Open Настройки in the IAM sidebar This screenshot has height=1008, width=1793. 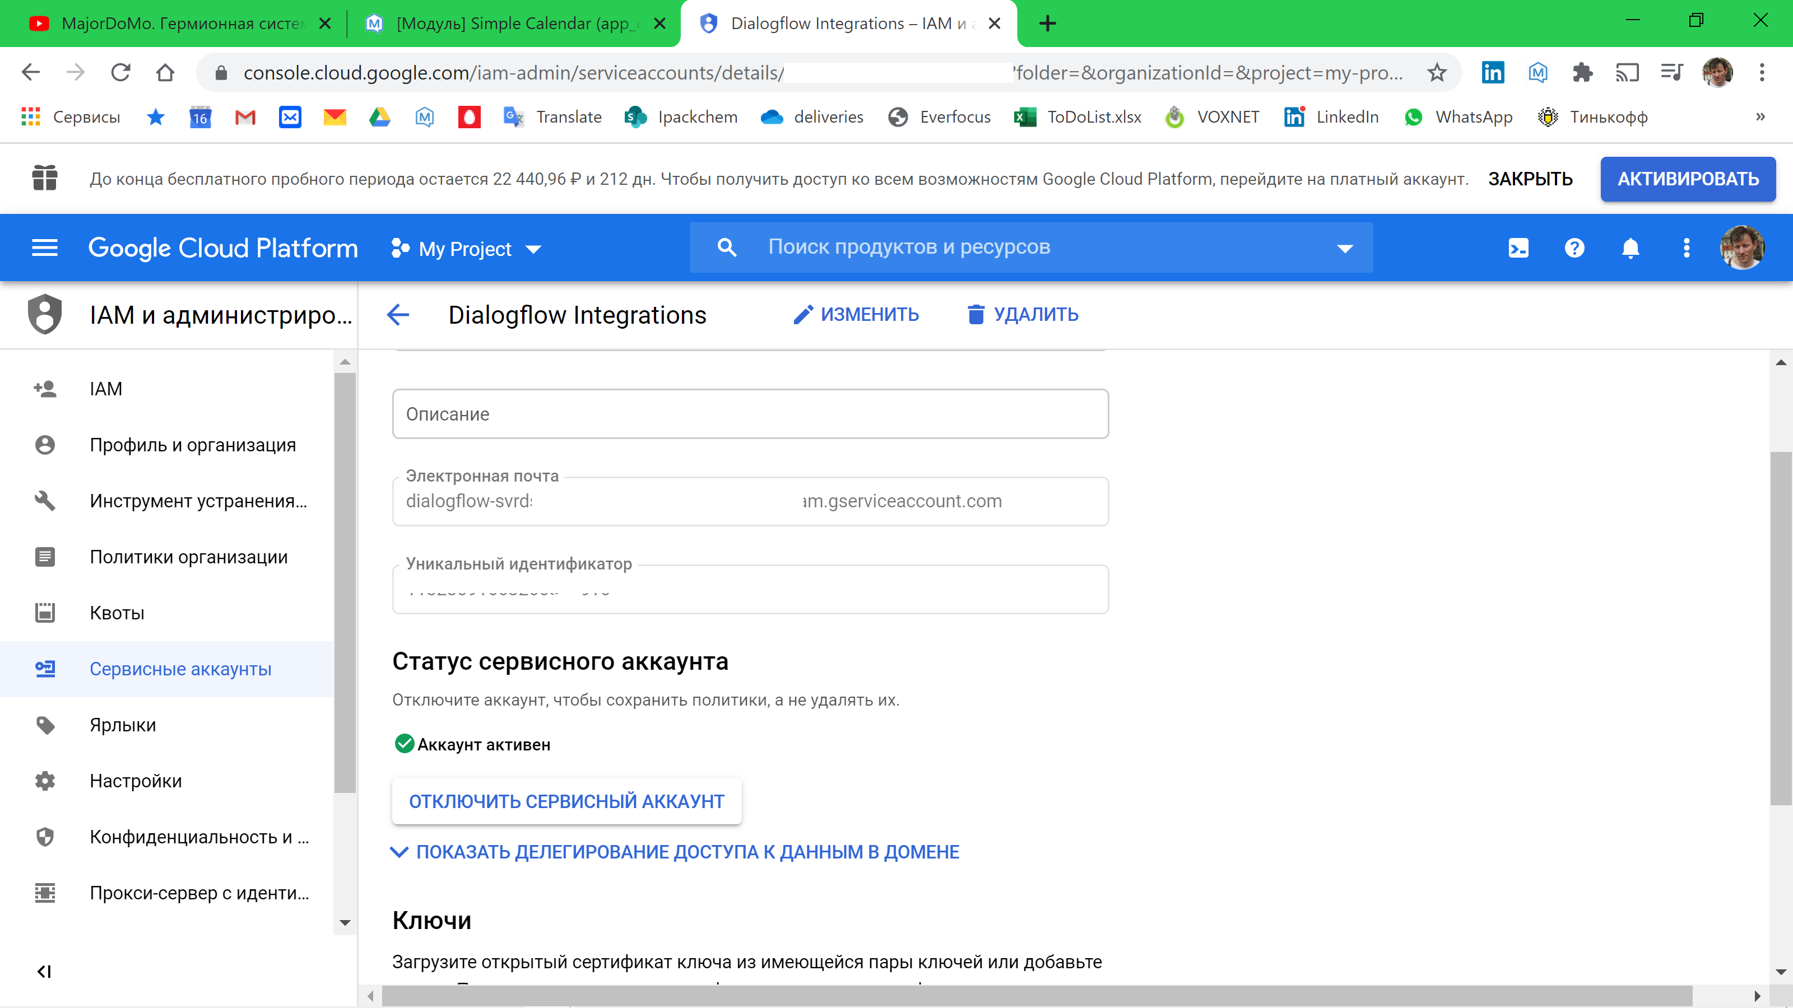pyautogui.click(x=136, y=781)
